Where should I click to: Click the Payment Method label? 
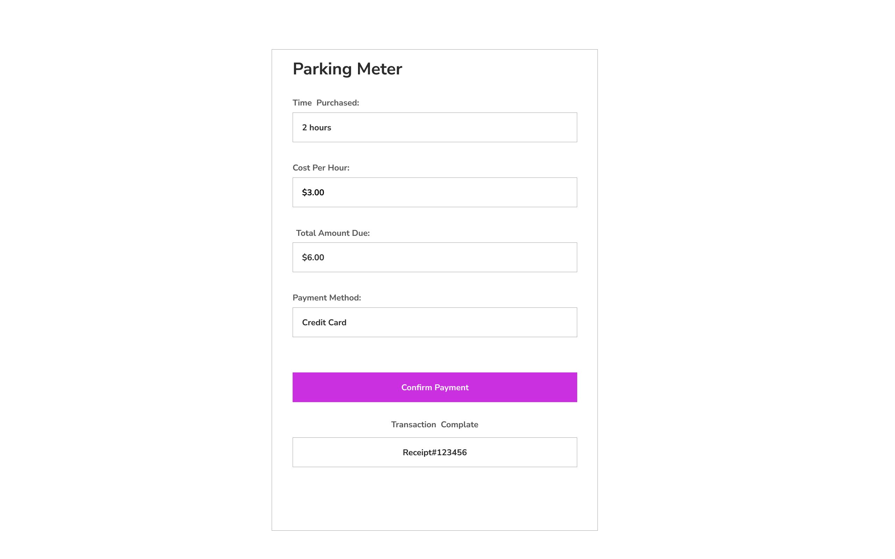327,298
